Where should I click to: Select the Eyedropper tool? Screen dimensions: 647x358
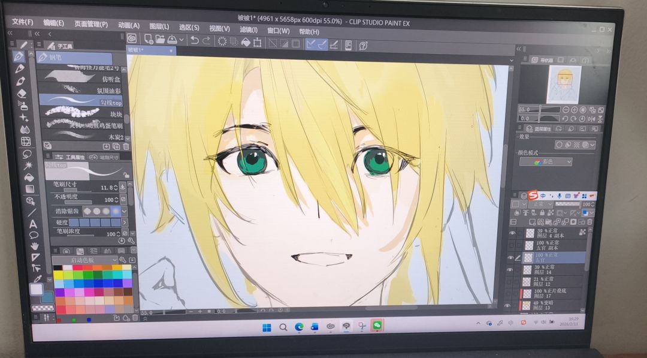[38, 279]
